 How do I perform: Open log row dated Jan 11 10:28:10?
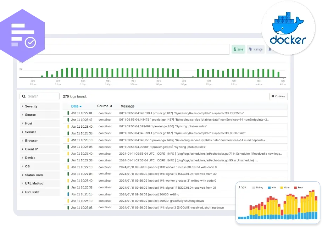pos(175,140)
